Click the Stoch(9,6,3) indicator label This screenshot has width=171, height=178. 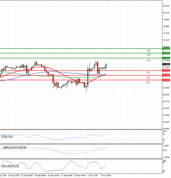(10, 166)
